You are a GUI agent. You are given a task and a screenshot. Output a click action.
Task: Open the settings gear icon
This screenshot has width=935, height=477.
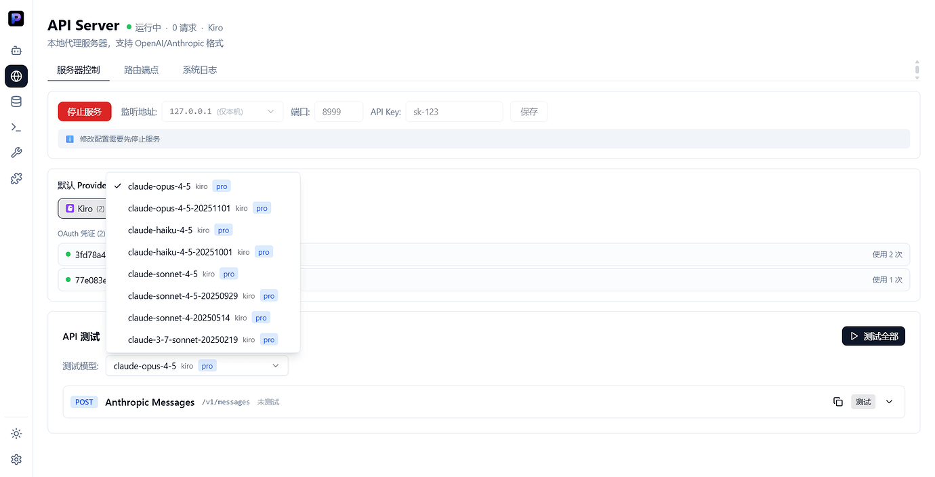pyautogui.click(x=16, y=459)
